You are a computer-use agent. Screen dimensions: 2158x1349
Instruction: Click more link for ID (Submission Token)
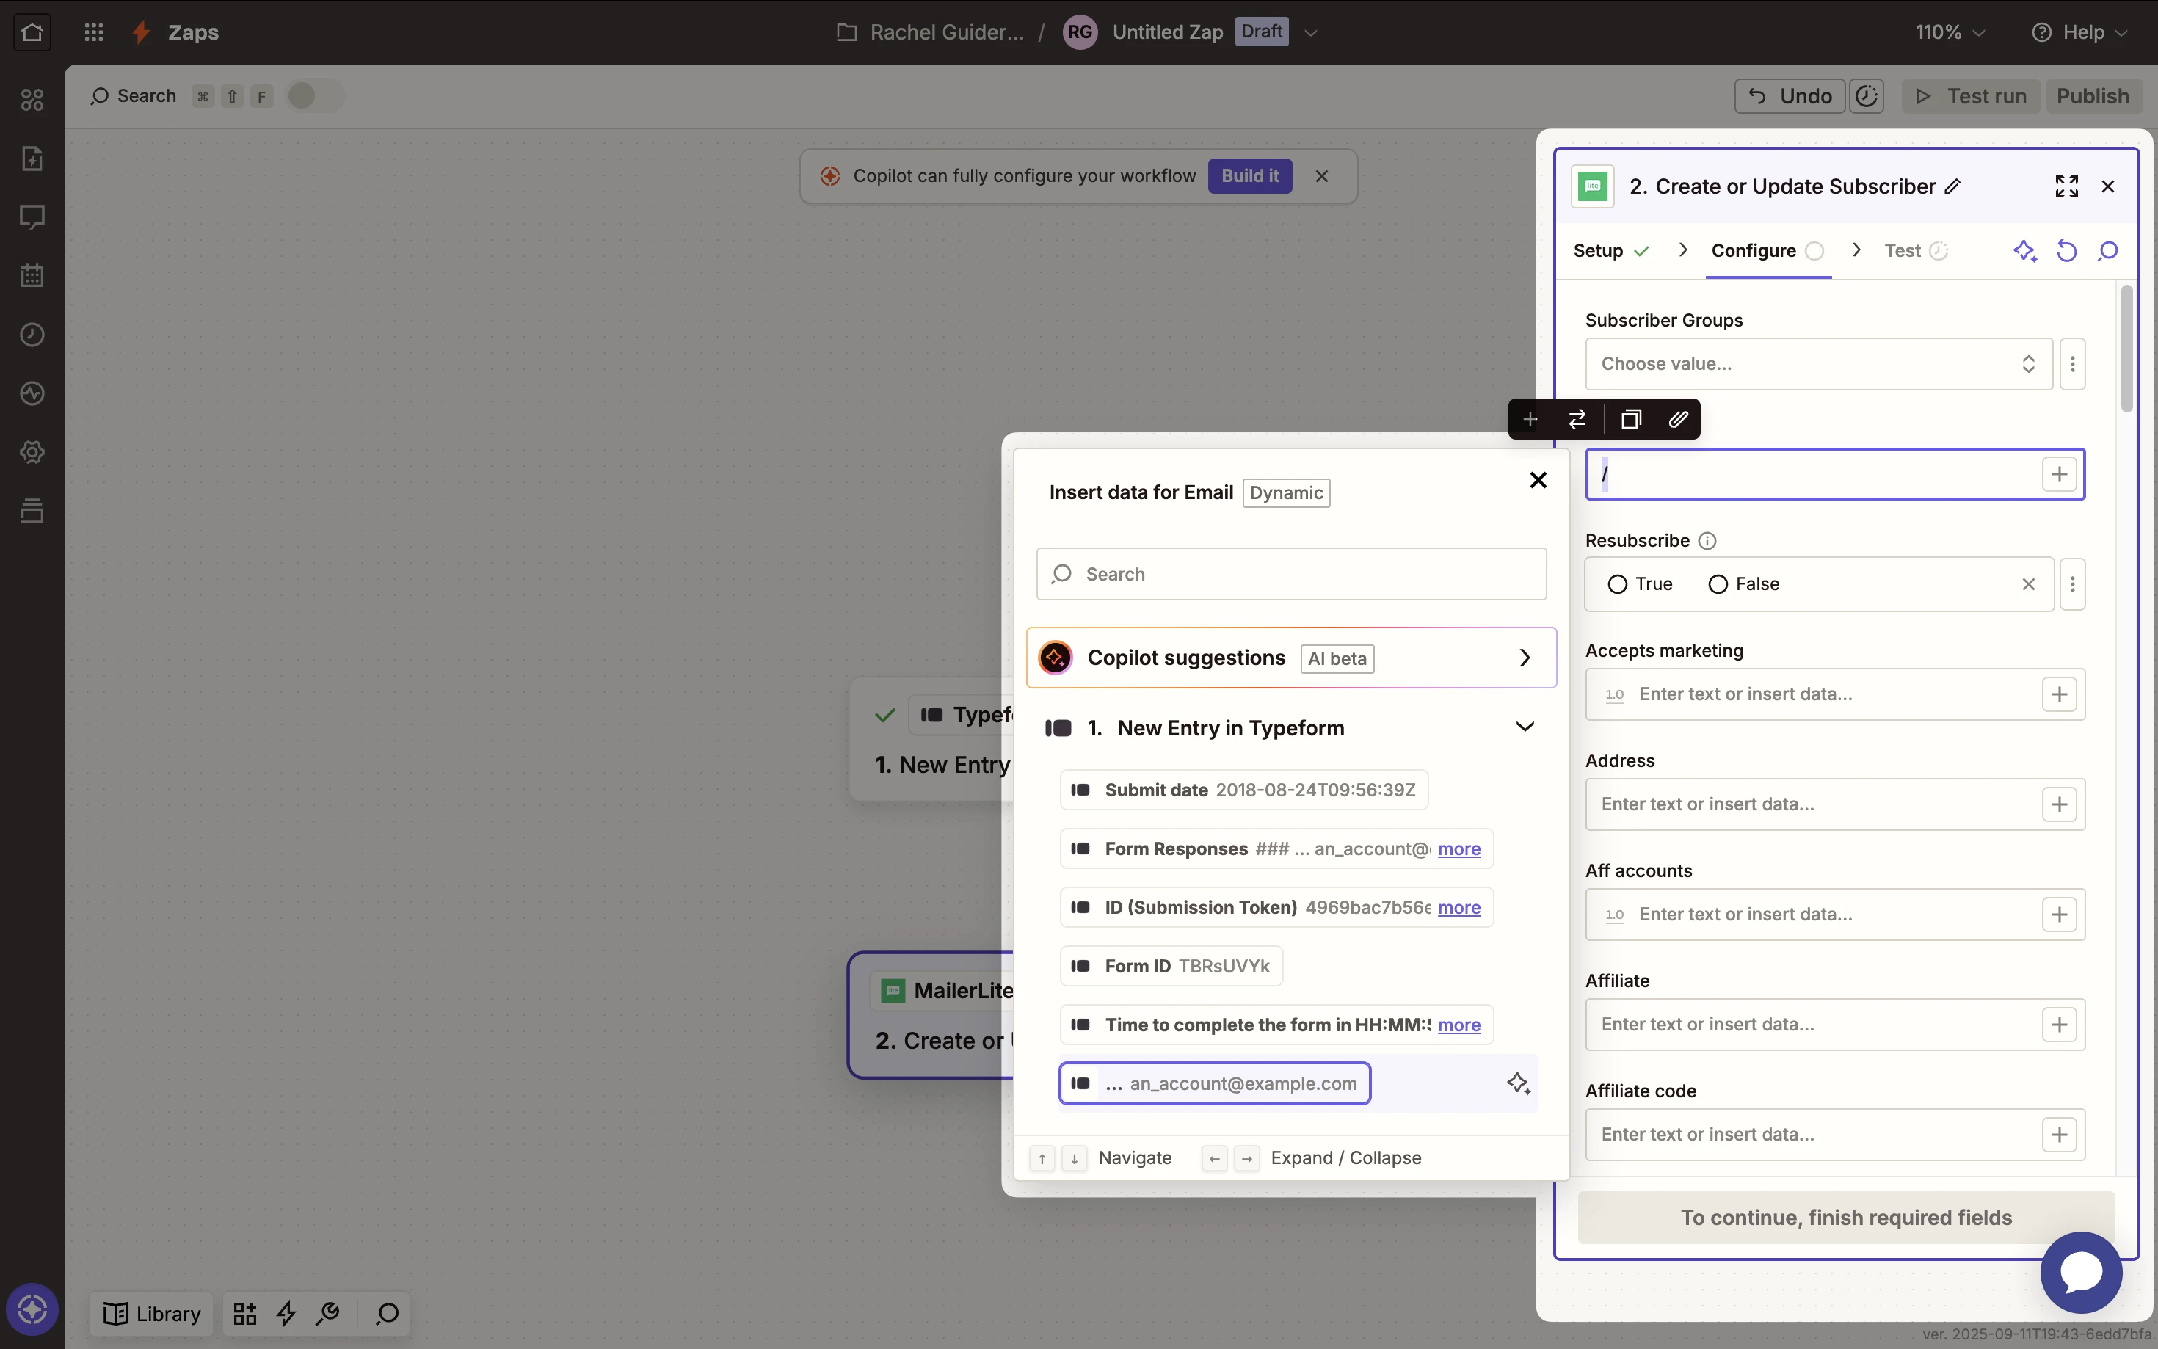[x=1458, y=907]
